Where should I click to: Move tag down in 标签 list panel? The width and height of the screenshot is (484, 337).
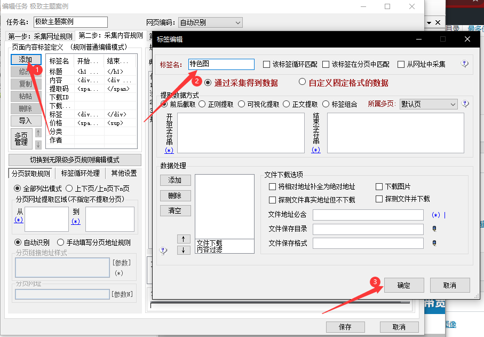[x=38, y=145]
